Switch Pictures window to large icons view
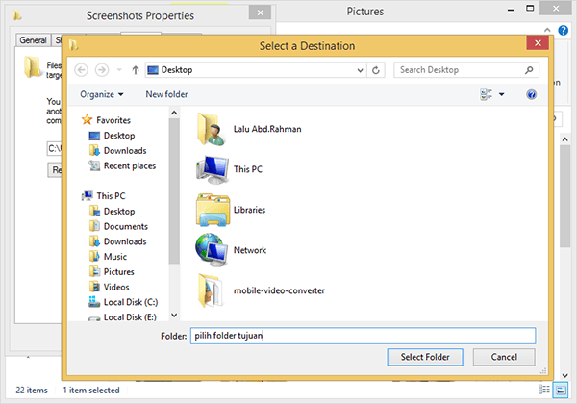The height and width of the screenshot is (404, 577). (561, 390)
